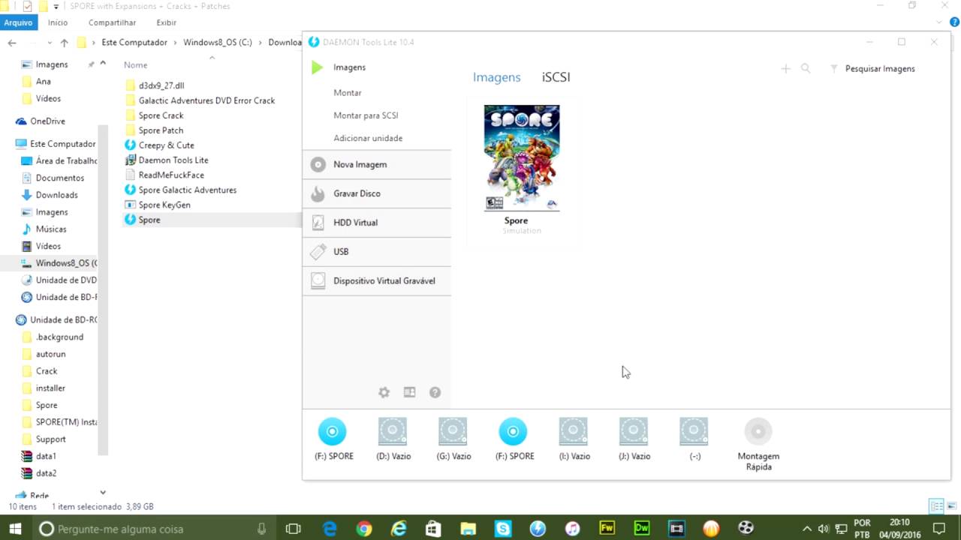Click Cortana search box Pergunte-me alguma coisa
The image size is (961, 540).
point(154,529)
